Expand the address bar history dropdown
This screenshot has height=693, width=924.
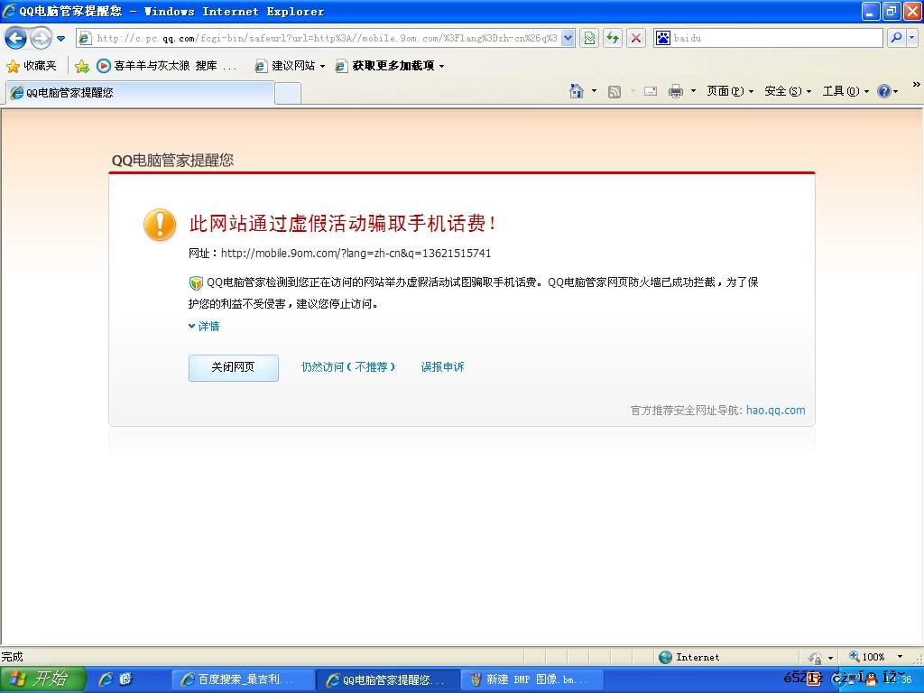[x=568, y=38]
